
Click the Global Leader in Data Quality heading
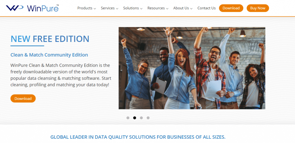click(x=138, y=137)
